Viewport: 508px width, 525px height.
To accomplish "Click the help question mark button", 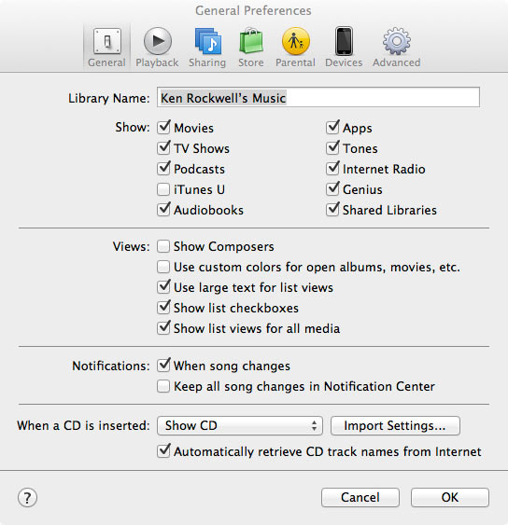I will coord(27,498).
